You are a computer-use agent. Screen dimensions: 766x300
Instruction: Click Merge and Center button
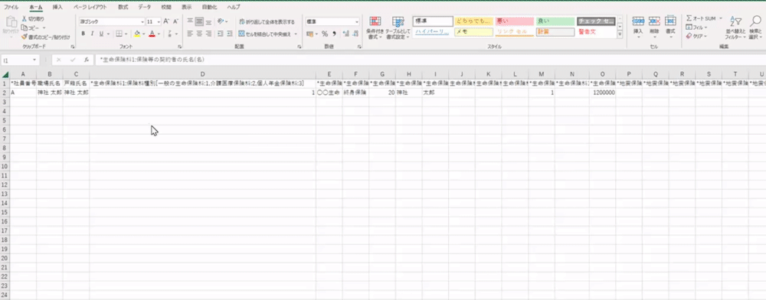click(266, 34)
